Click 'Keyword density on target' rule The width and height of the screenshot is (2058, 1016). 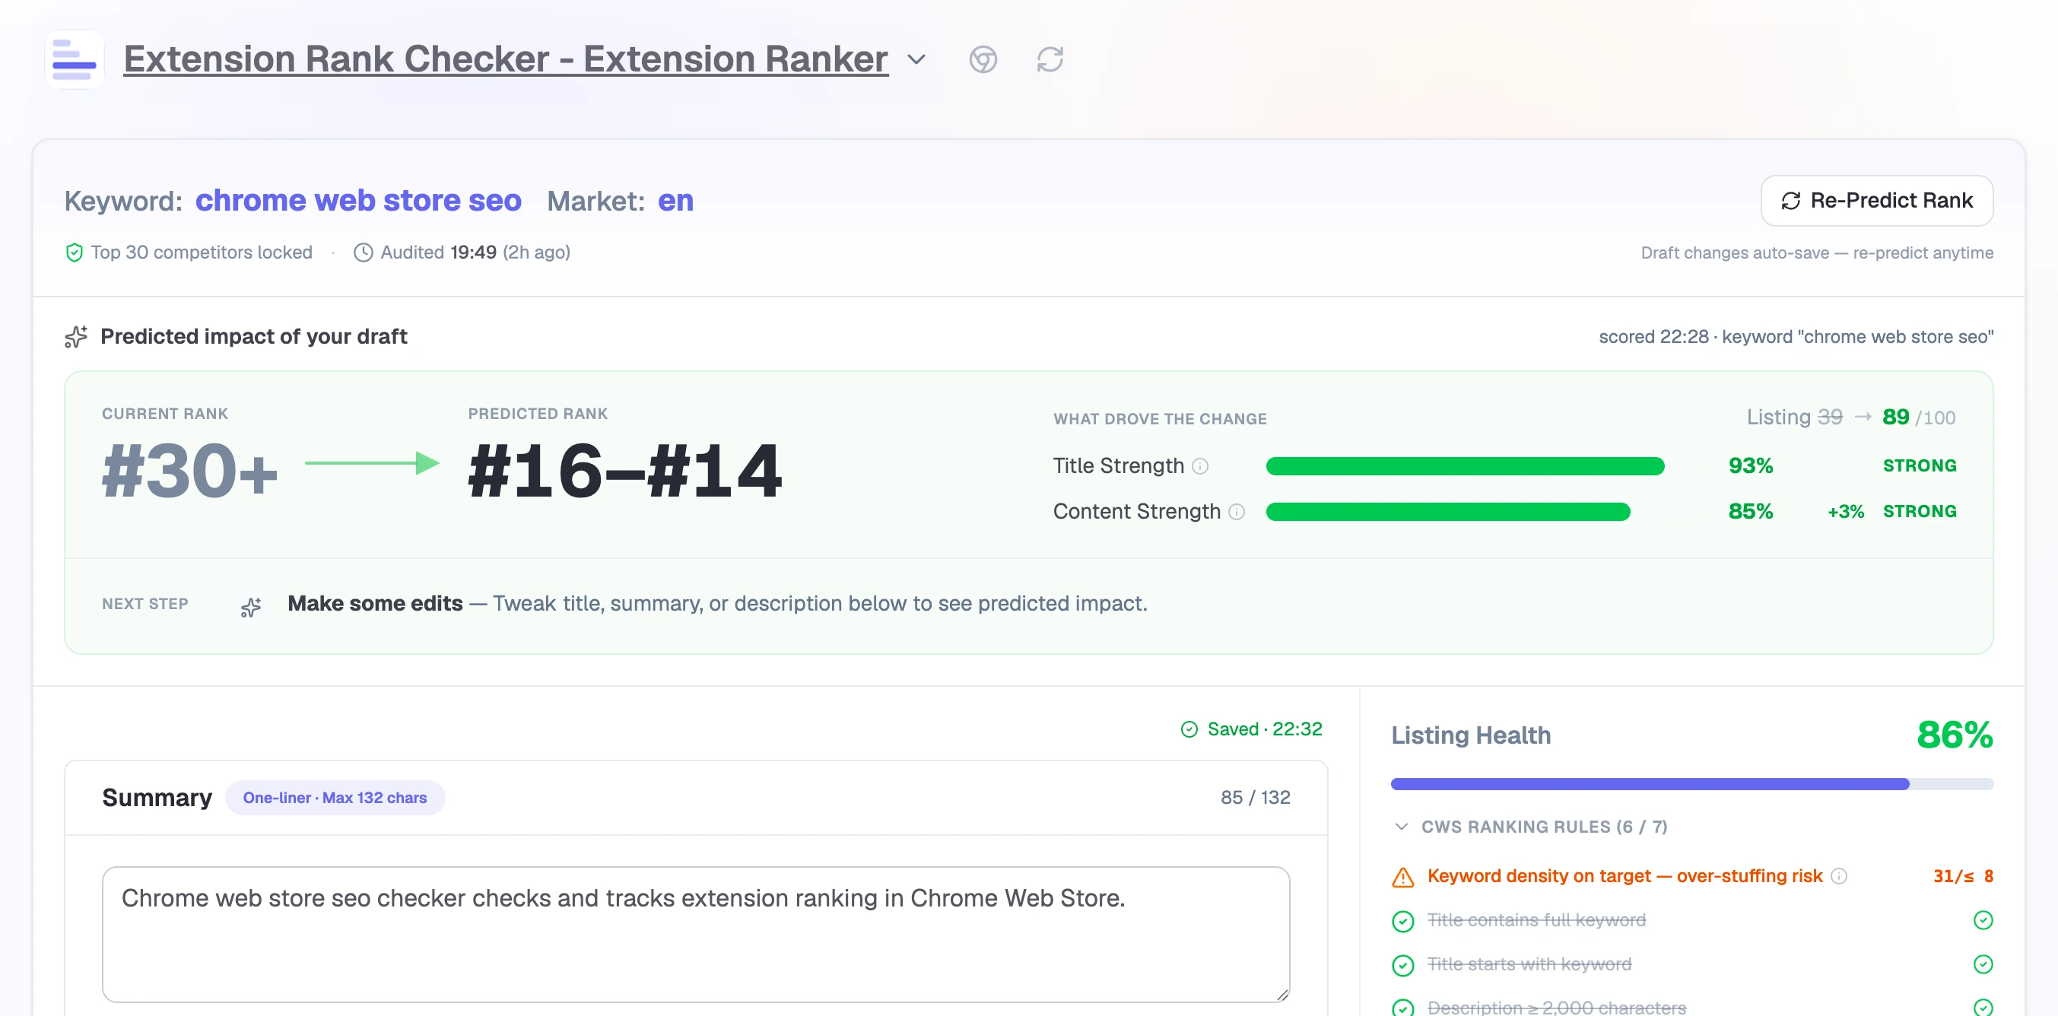1624,876
